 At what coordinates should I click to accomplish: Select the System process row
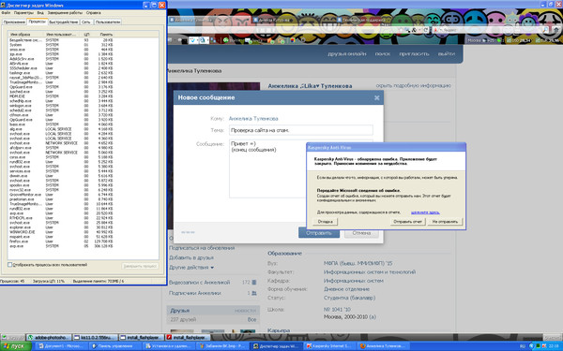61,45
